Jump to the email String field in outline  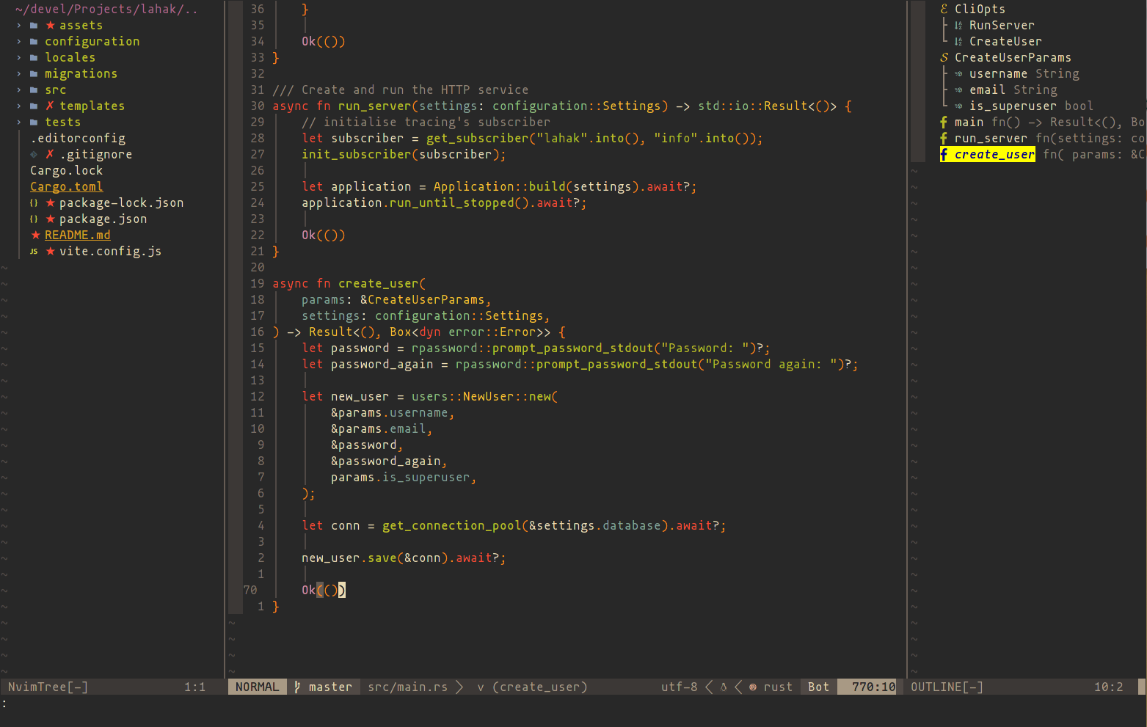pos(1013,90)
